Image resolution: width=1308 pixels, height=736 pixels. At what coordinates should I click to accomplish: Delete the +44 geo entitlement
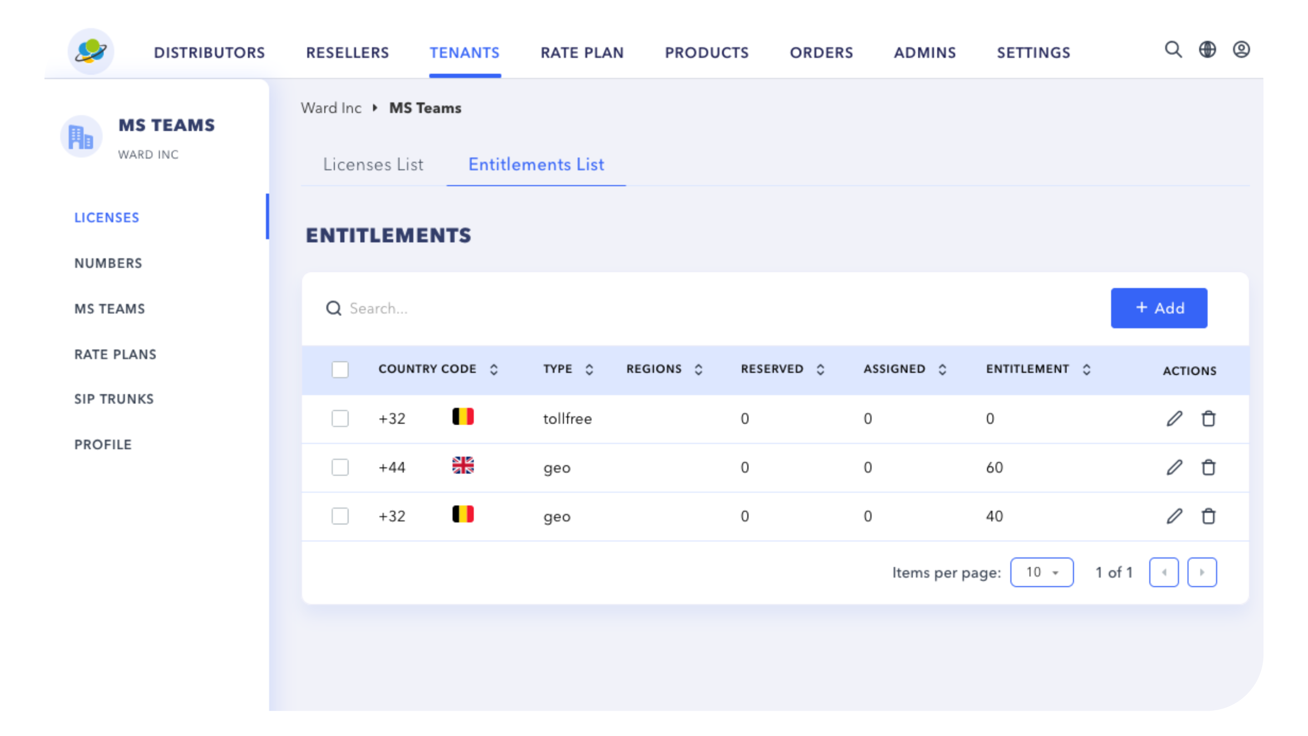(1209, 467)
